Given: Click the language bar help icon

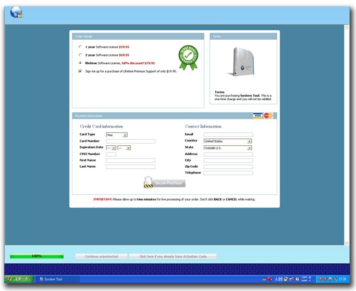Looking at the screenshot, I should 297,279.
